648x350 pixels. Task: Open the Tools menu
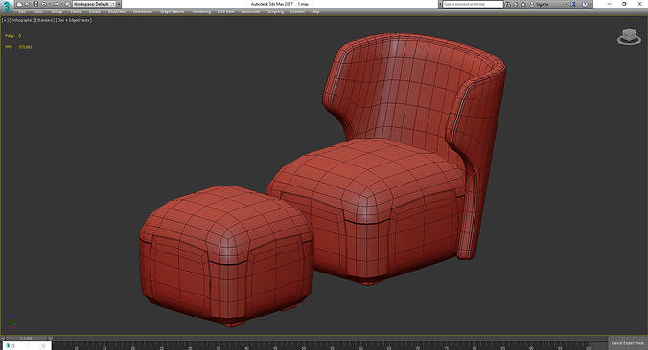pyautogui.click(x=38, y=12)
